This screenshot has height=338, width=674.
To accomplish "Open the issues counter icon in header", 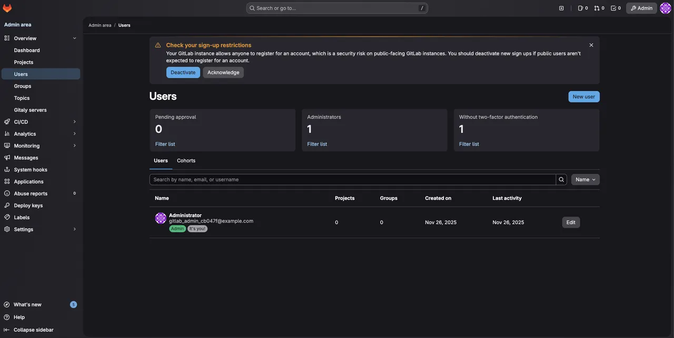I will 583,8.
